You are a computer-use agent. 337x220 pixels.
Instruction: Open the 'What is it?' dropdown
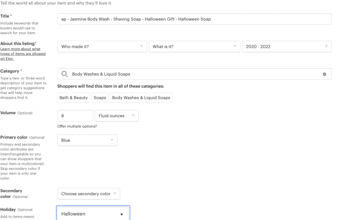coord(194,46)
